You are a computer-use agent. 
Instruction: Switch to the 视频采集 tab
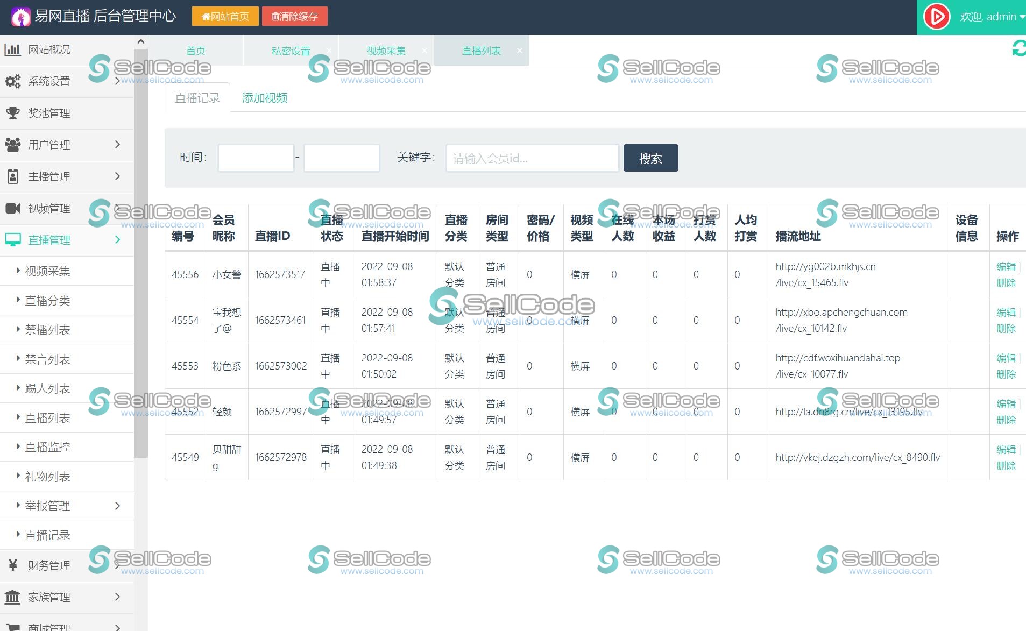(x=386, y=51)
